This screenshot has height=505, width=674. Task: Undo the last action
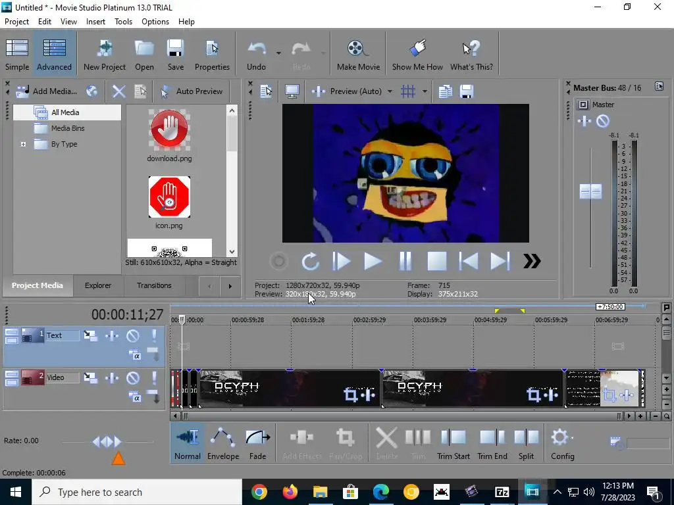[256, 55]
